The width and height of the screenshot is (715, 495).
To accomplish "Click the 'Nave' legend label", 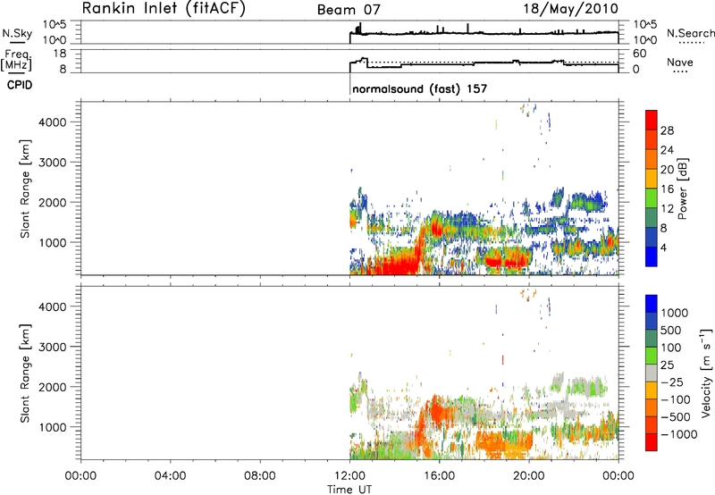I will pyautogui.click(x=680, y=62).
